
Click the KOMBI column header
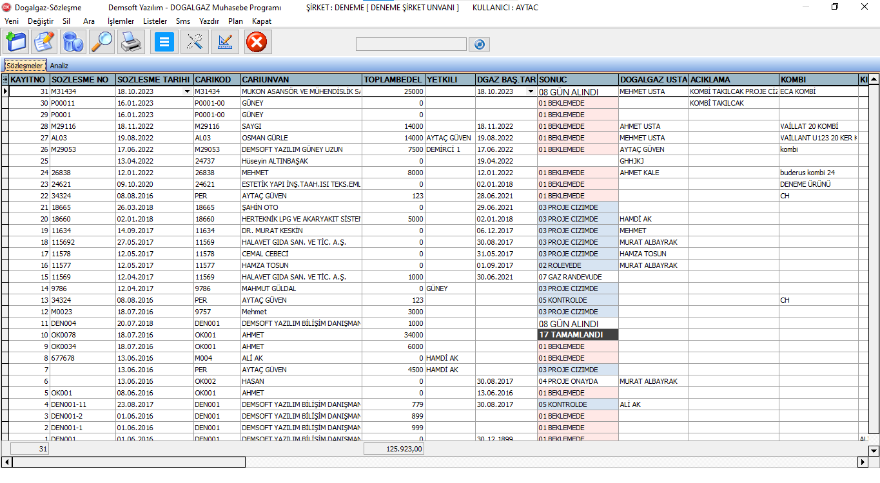tap(818, 80)
